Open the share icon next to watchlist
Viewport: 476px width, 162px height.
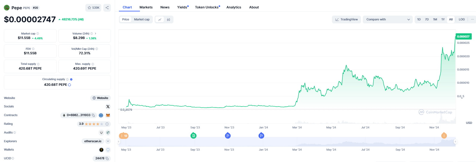[107, 8]
